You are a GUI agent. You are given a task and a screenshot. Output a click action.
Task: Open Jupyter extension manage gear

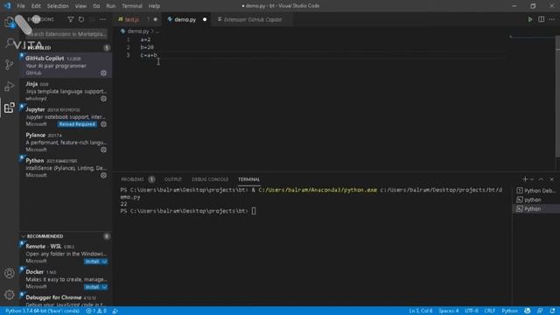click(x=103, y=124)
